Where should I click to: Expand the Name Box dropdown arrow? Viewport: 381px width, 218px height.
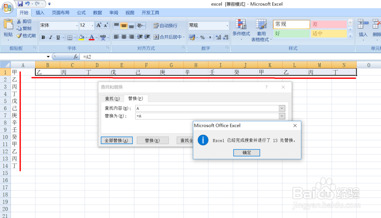48,57
